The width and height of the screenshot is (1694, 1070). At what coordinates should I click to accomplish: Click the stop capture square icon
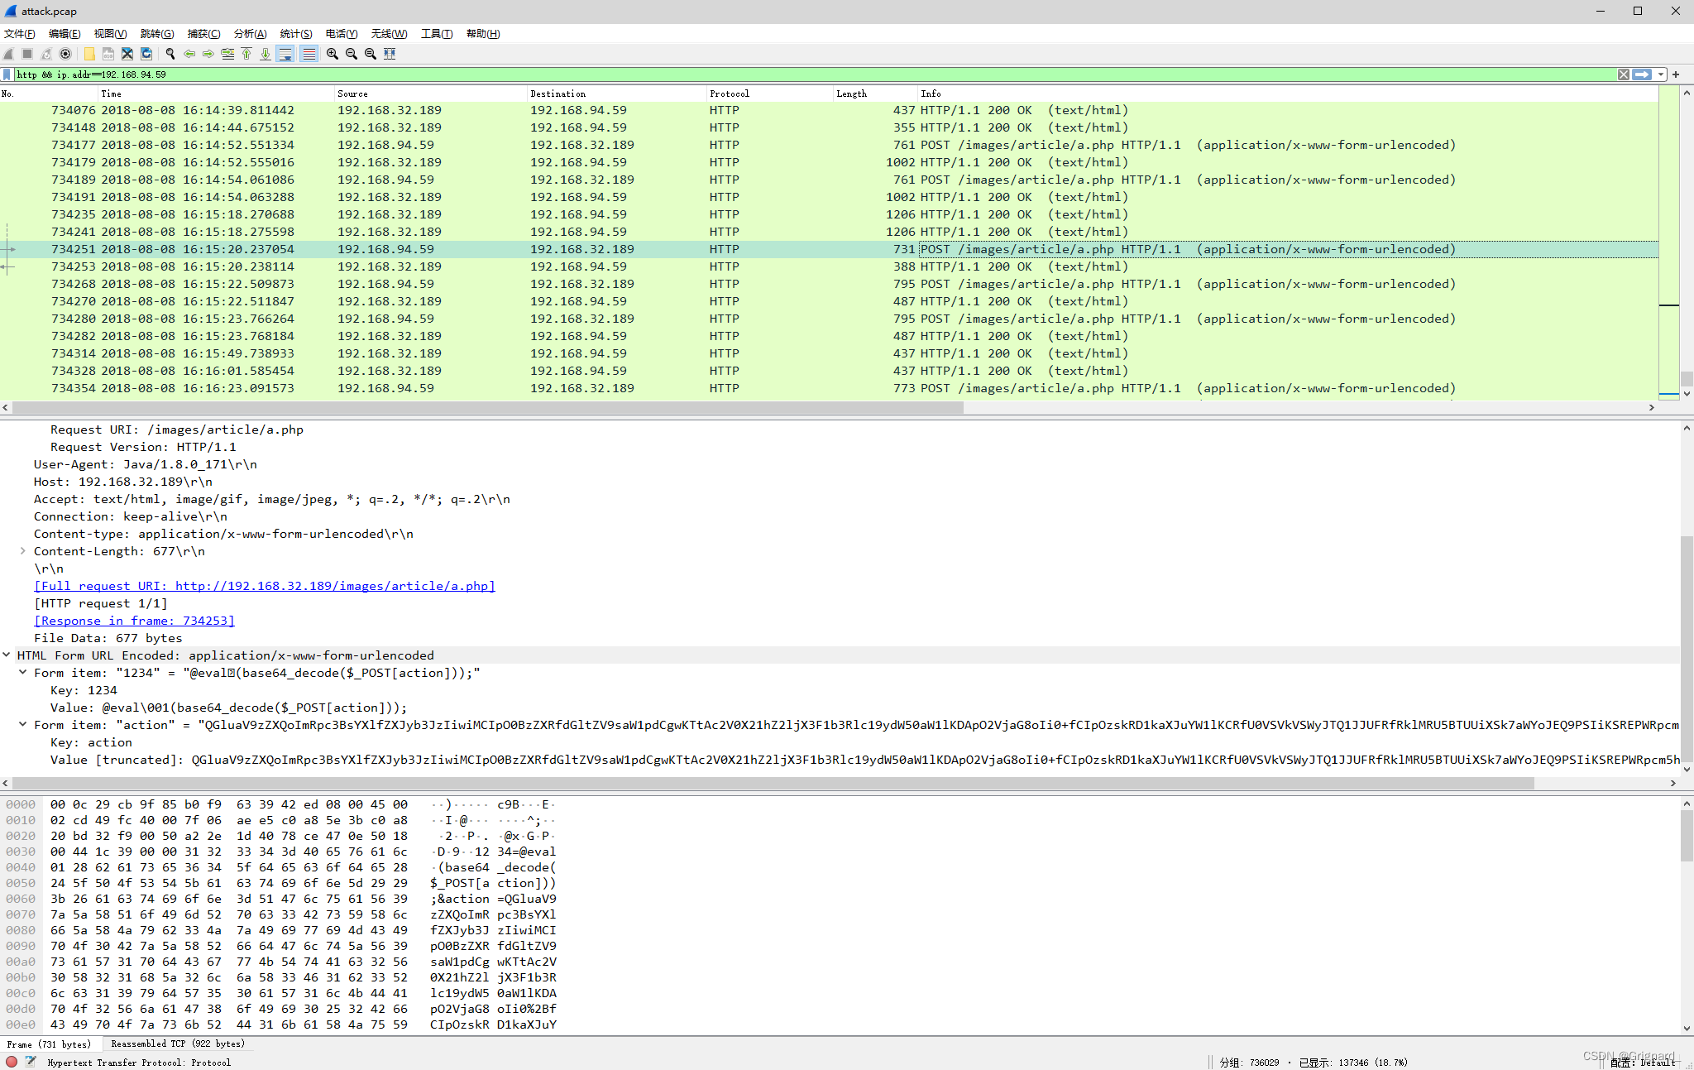(27, 54)
